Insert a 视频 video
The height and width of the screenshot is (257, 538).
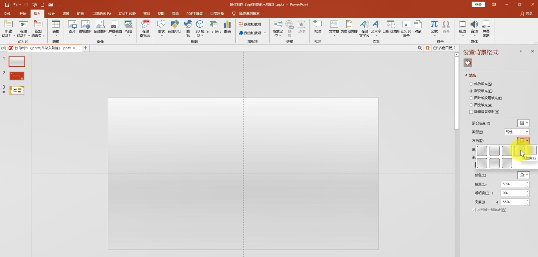tap(462, 29)
